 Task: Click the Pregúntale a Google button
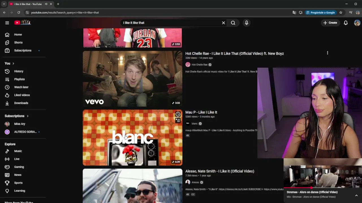[x=320, y=13]
